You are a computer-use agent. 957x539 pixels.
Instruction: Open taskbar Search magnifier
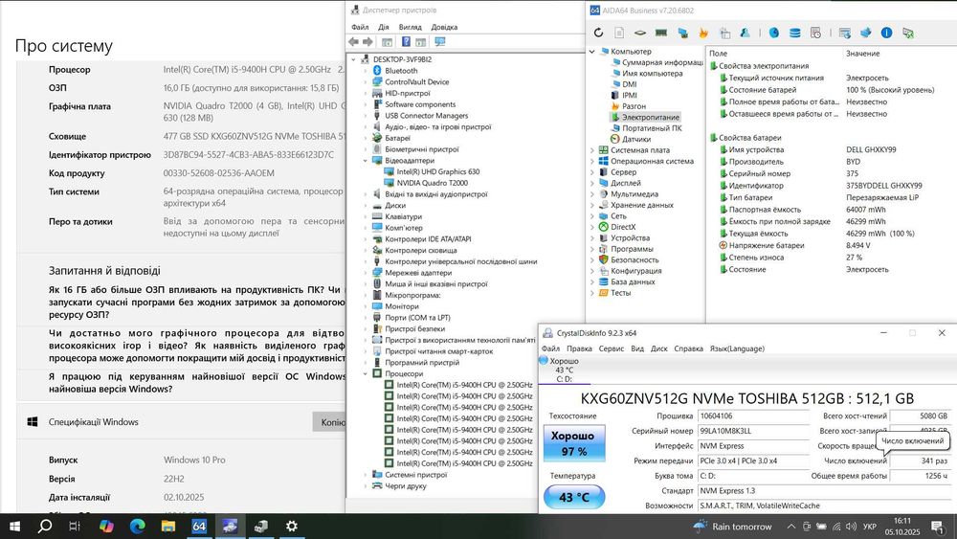pyautogui.click(x=45, y=527)
